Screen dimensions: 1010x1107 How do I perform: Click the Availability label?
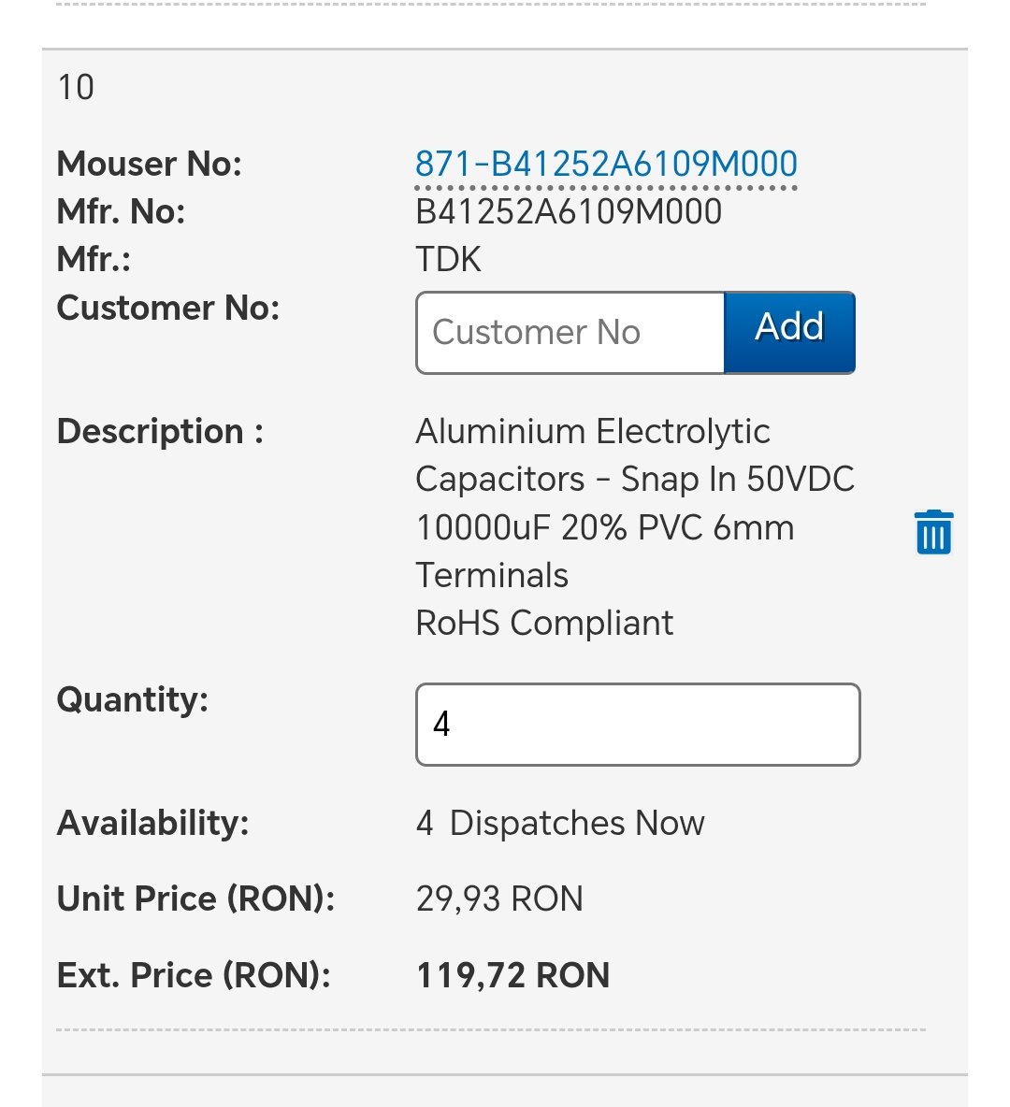point(153,823)
